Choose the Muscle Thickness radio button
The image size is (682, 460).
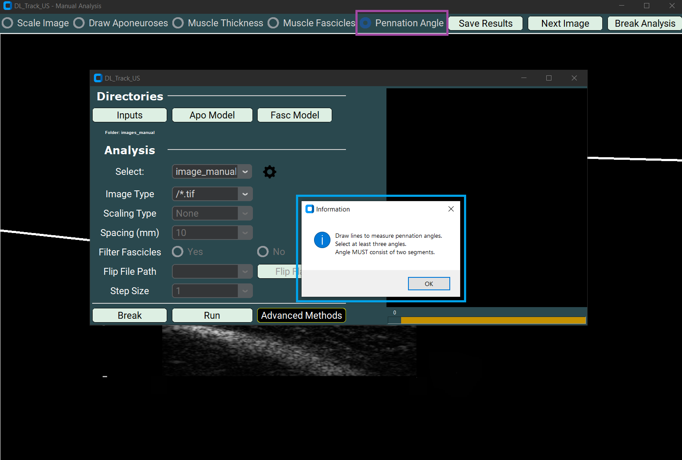coord(178,23)
